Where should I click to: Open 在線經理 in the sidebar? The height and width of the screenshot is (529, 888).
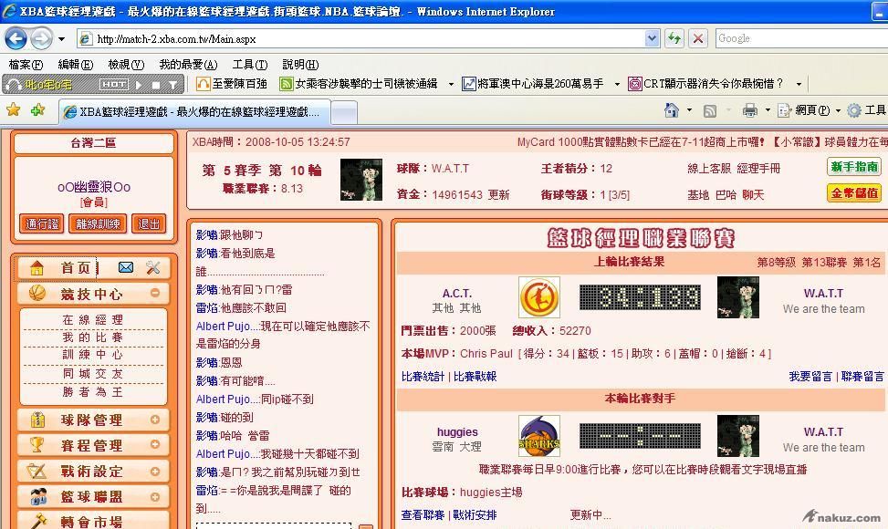[x=93, y=319]
